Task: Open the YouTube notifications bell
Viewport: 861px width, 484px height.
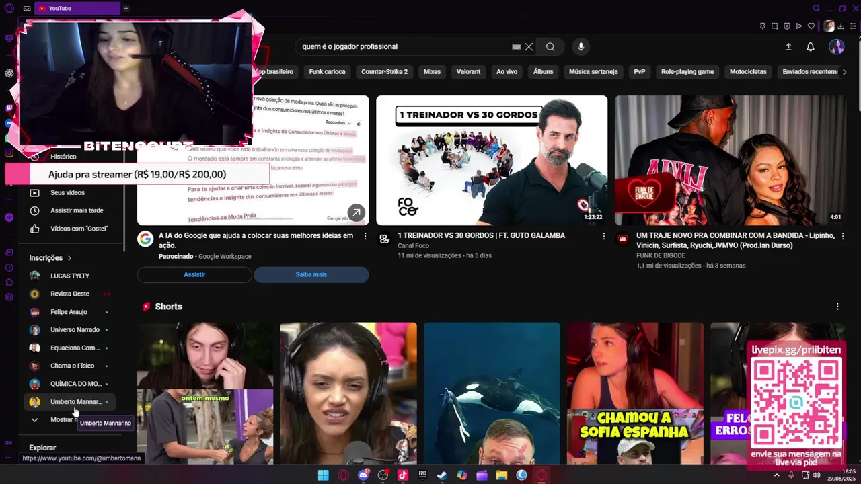Action: coord(811,47)
